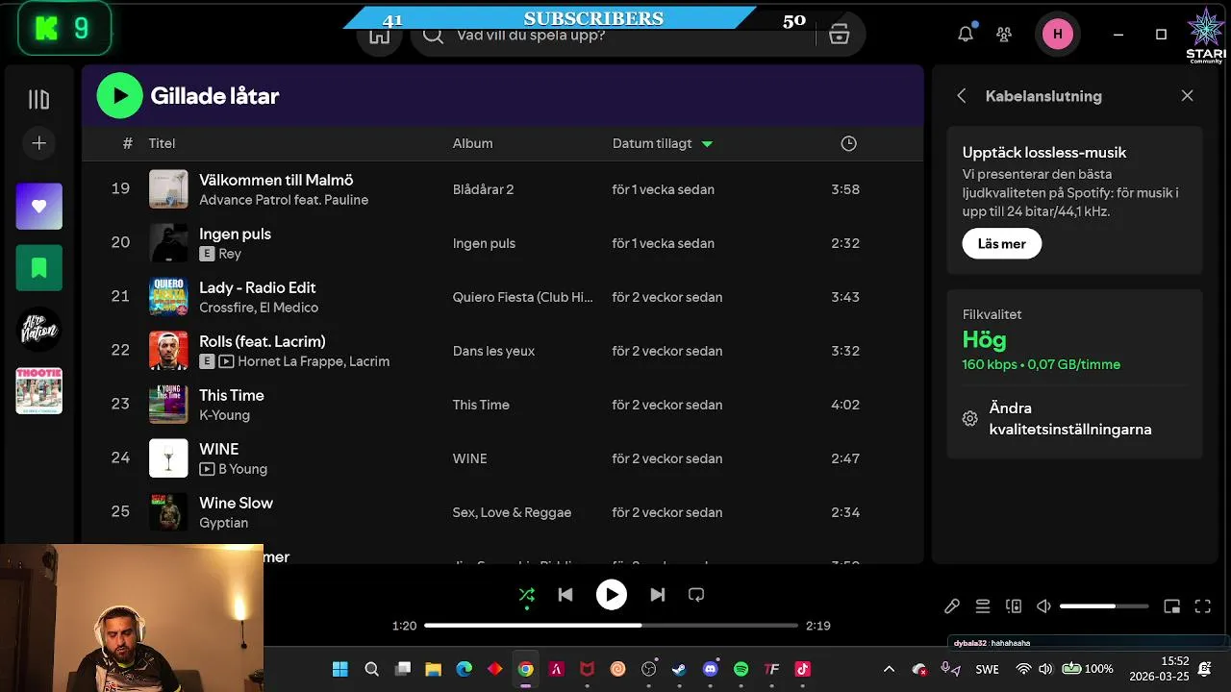This screenshot has height=692, width=1231.
Task: Select the song Välkommen till Malmö
Action: coord(276,180)
